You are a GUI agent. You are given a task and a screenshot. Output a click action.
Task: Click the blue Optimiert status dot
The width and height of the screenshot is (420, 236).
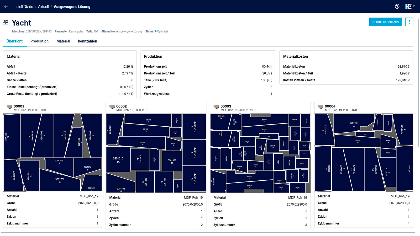(x=155, y=31)
